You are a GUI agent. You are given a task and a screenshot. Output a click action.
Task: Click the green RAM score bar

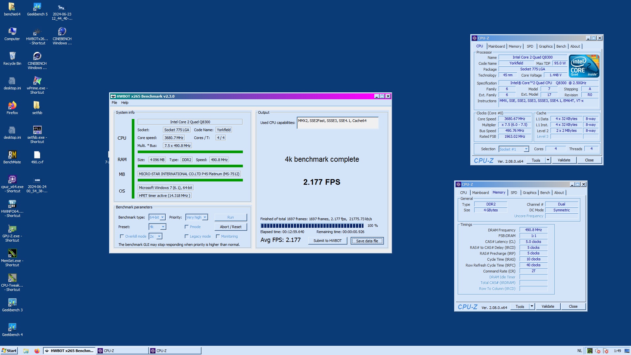coord(190,166)
